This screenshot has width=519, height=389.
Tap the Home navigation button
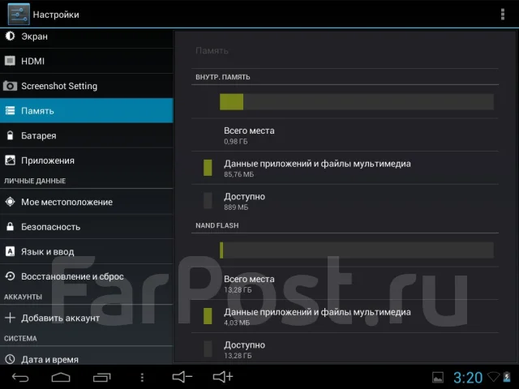tap(61, 377)
